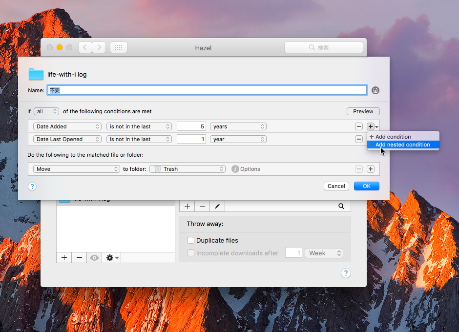Toggle the eye button under folder list
Screen dimensions: 459x332
click(x=94, y=258)
